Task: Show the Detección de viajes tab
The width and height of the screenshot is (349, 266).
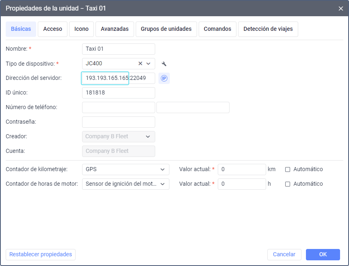Action: tap(268, 29)
